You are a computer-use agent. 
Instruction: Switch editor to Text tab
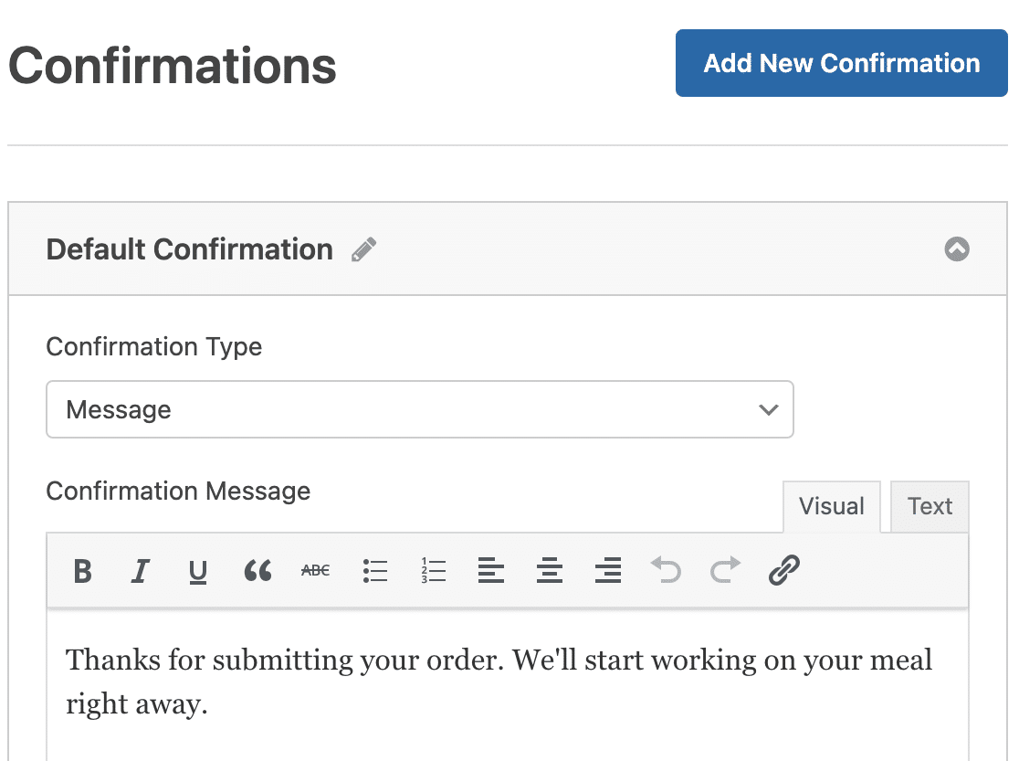930,507
